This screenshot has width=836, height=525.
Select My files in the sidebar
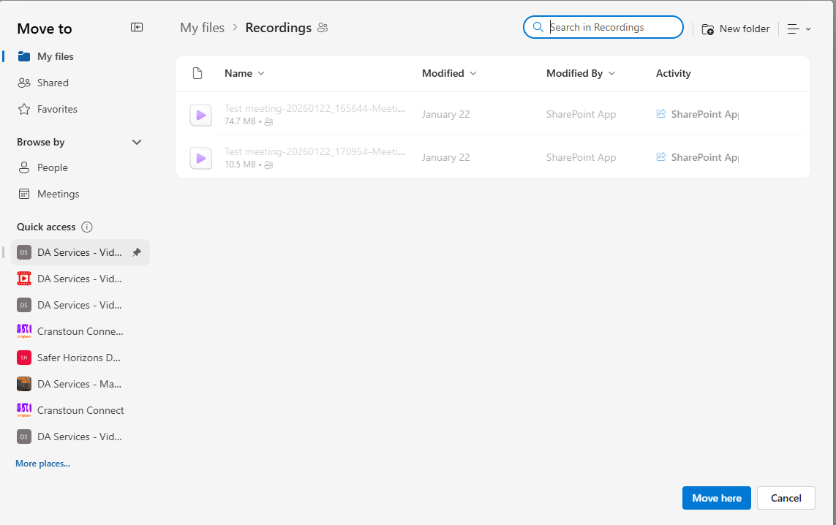coord(55,56)
